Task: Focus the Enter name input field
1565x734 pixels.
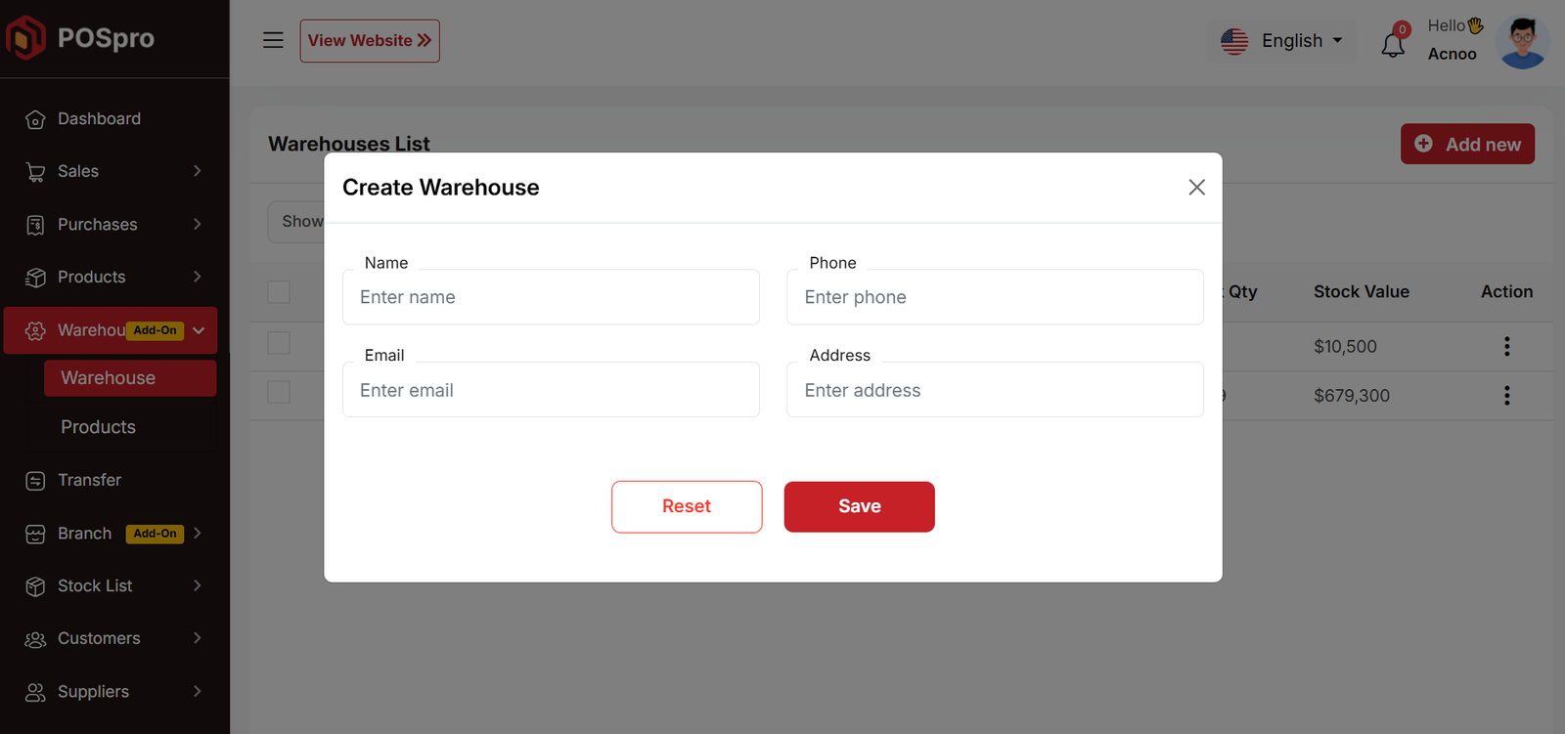Action: coord(551,297)
